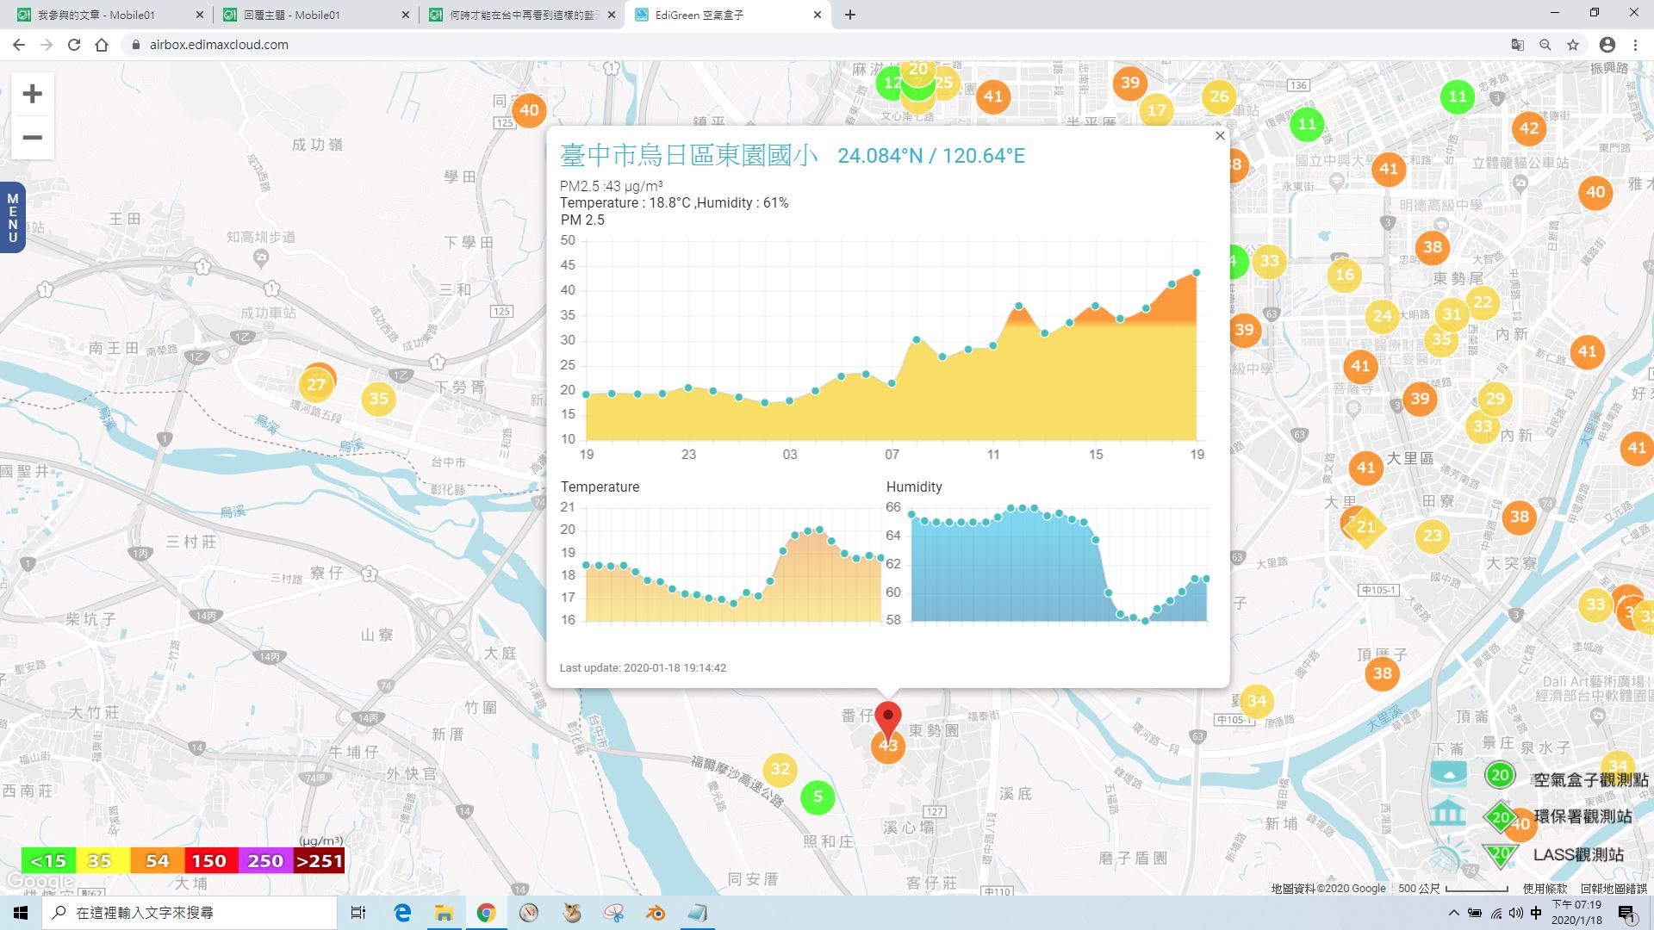Open the 使用條款 terms link

pyautogui.click(x=1545, y=889)
